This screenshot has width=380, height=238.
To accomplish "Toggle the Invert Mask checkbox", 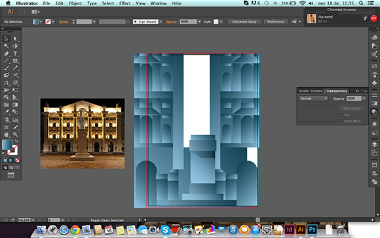I will point(341,121).
